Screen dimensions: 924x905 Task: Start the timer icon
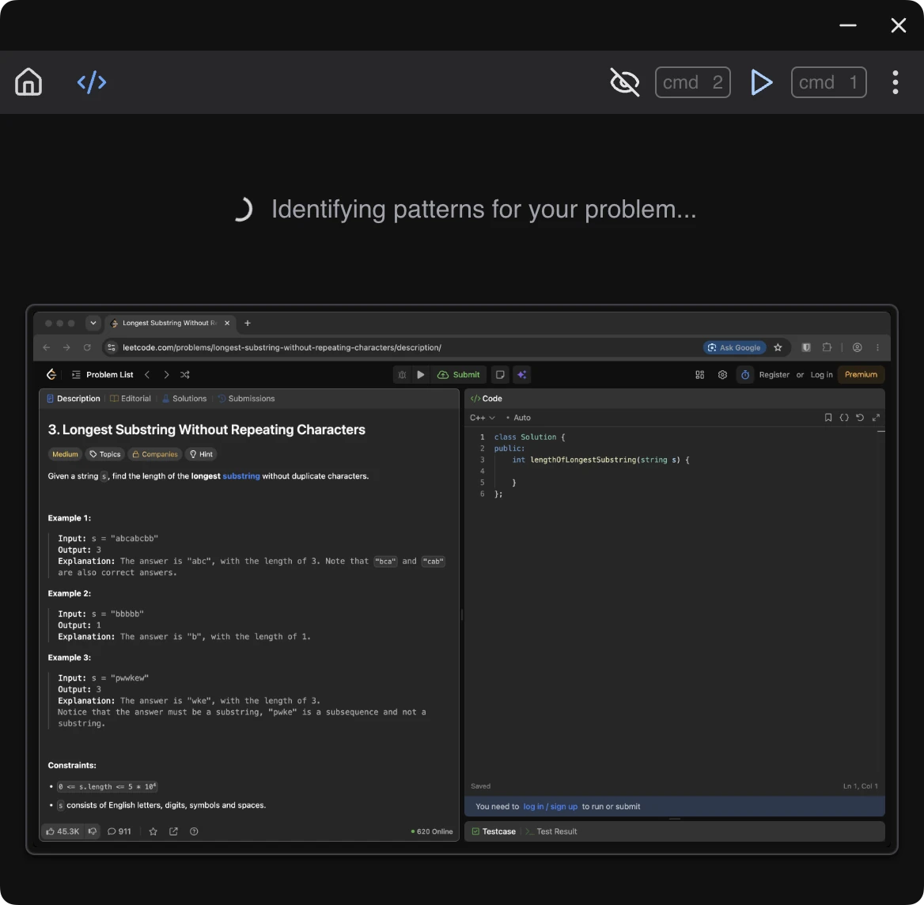point(745,375)
